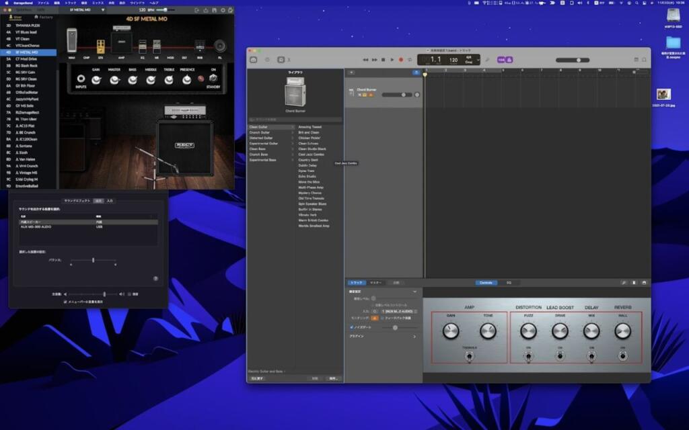Click the amp GAIN knob
The width and height of the screenshot is (689, 430).
click(x=96, y=79)
